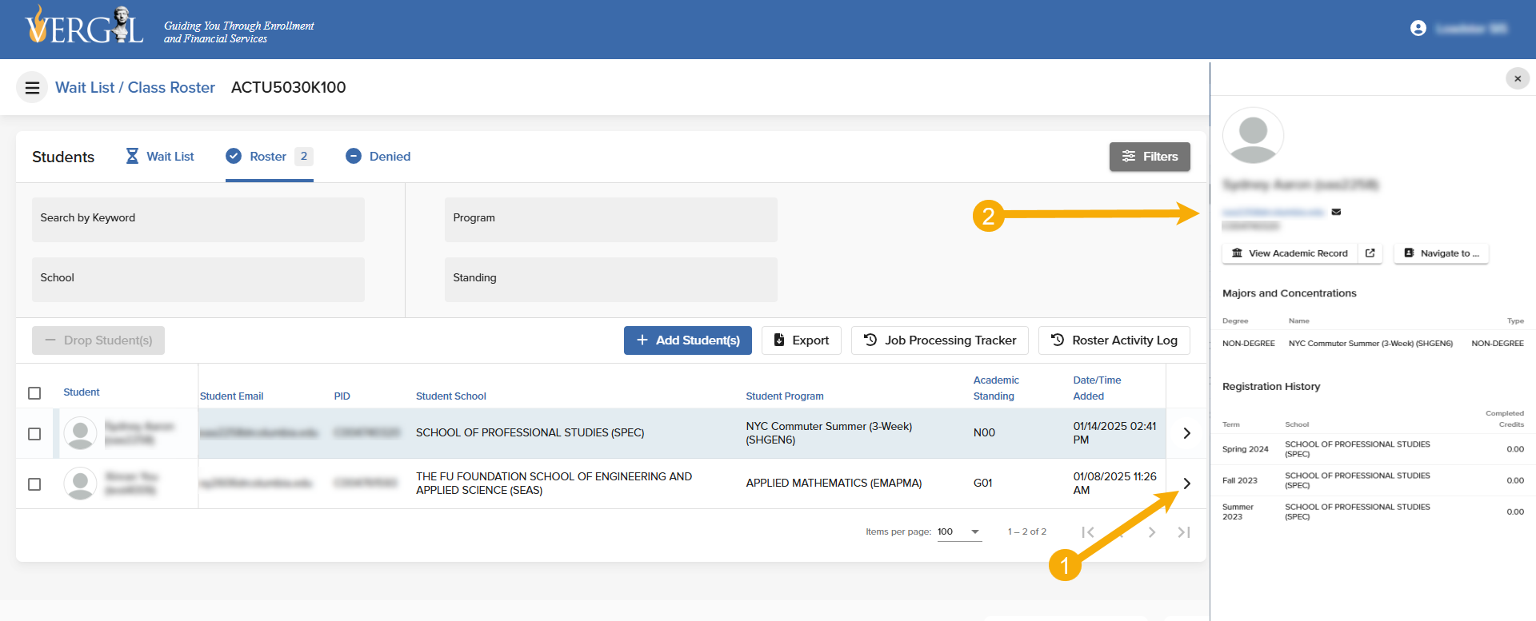Click 'SCHOOL OF PROFESSIONAL STUDIES (SPEC)' table cell
This screenshot has height=621, width=1536.
coord(530,433)
